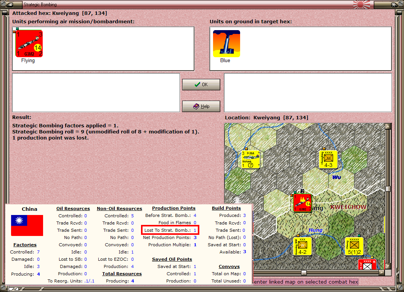
Task: Open the Help button
Action: point(201,106)
